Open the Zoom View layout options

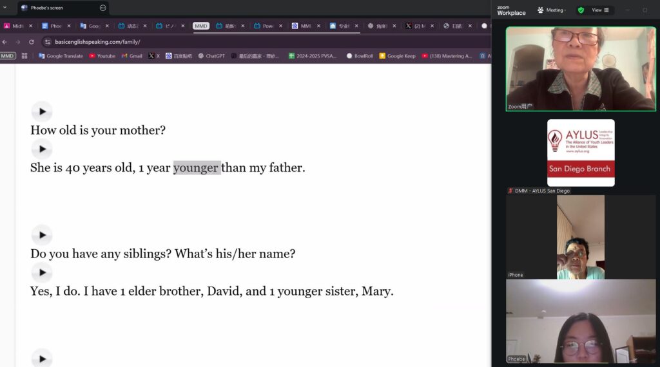[x=600, y=10]
